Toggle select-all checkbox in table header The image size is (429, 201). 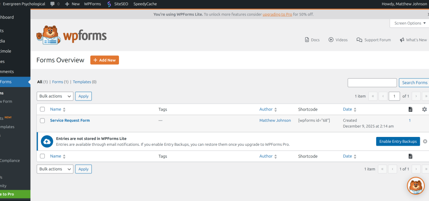point(42,109)
